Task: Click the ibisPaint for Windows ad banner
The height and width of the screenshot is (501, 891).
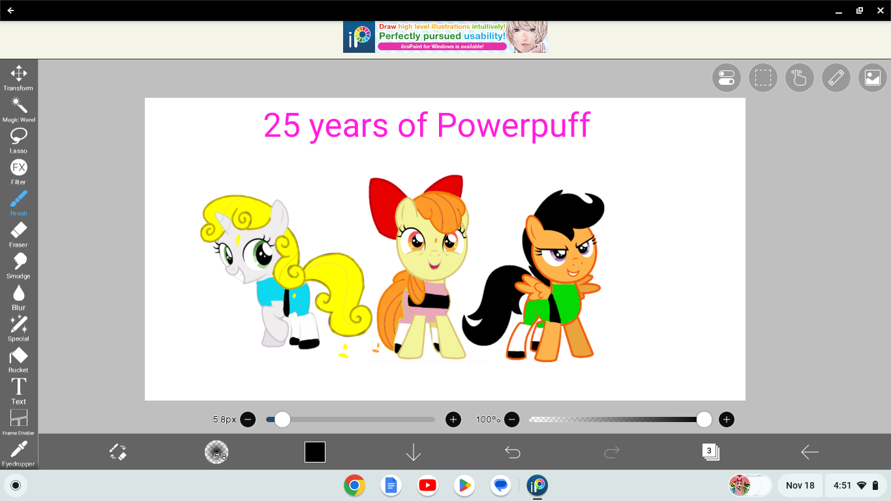Action: 445,37
